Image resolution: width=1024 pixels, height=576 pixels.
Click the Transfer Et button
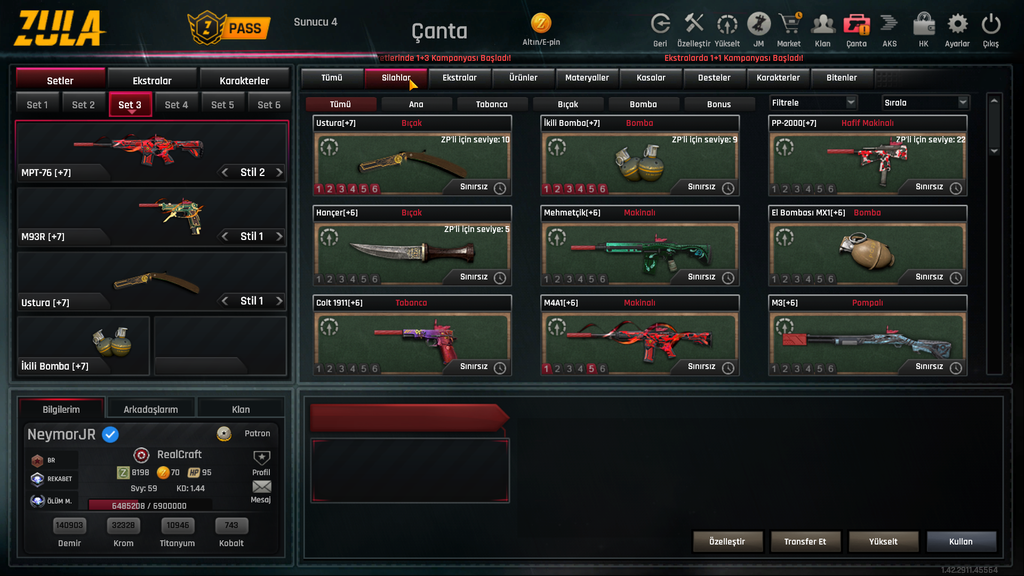click(x=805, y=541)
